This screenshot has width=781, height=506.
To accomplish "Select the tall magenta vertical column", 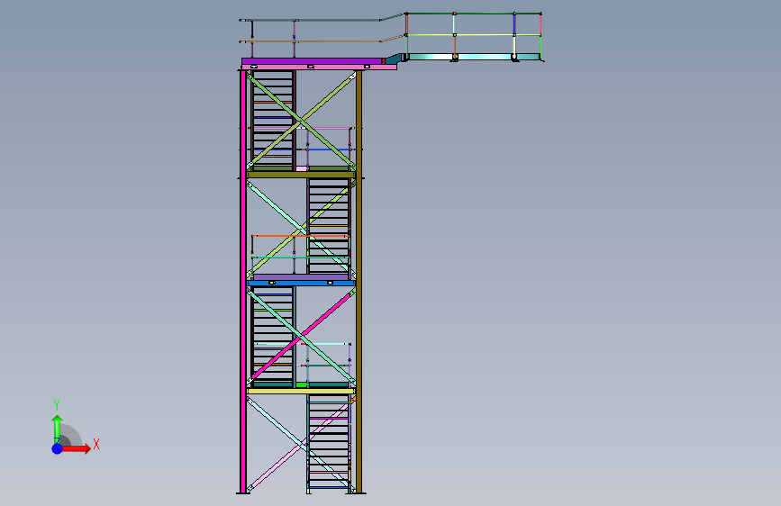I will (243, 282).
